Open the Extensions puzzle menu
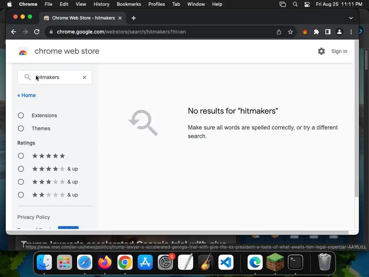This screenshot has width=369, height=277. pos(316,32)
